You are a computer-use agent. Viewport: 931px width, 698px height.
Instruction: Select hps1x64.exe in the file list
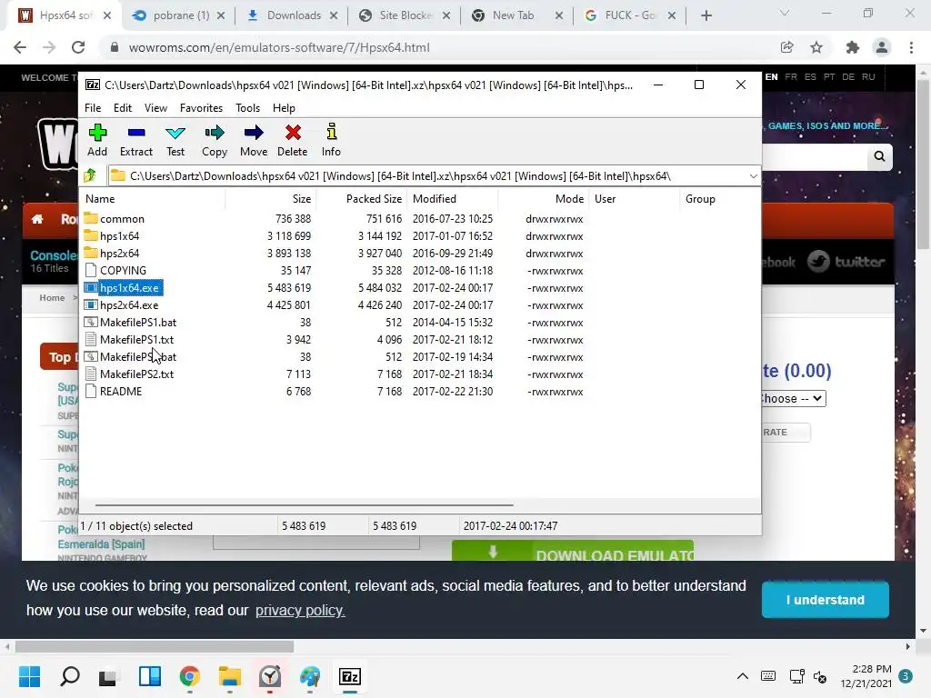click(x=129, y=288)
